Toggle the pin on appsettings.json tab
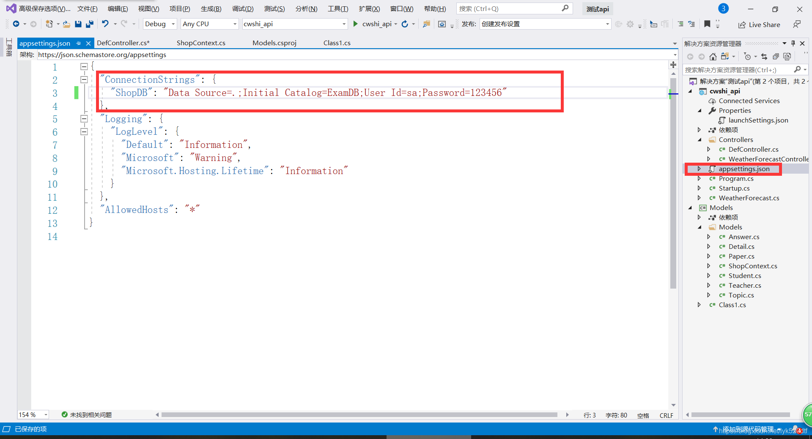The height and width of the screenshot is (439, 812). point(78,43)
